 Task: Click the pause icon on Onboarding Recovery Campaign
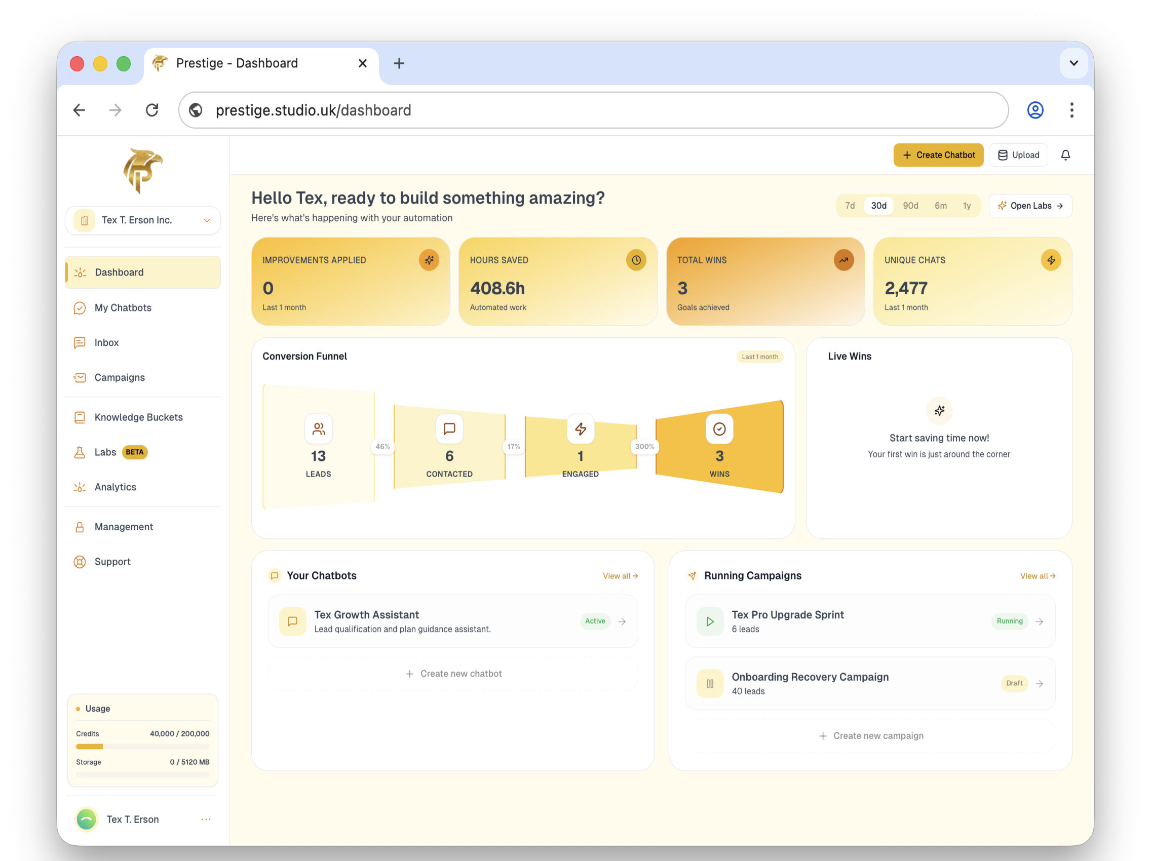pyautogui.click(x=709, y=683)
